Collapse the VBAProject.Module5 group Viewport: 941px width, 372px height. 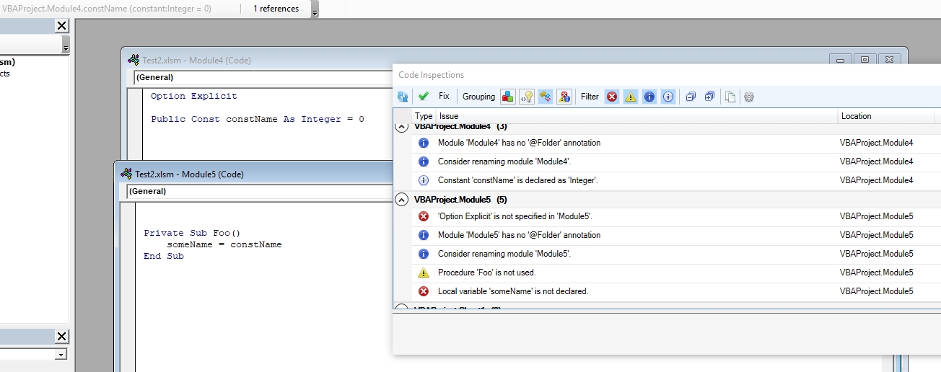coord(403,199)
